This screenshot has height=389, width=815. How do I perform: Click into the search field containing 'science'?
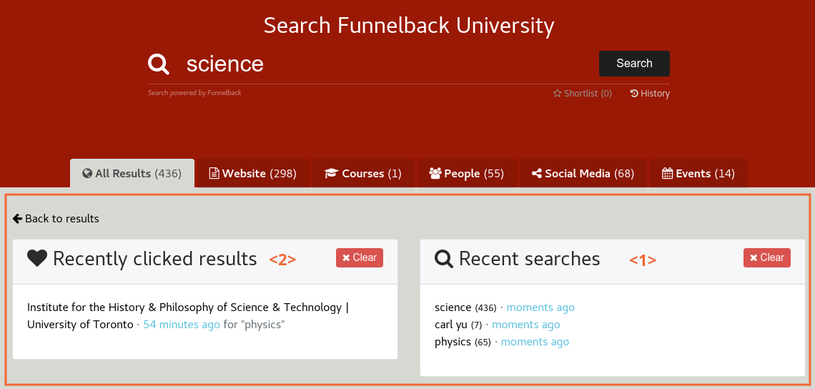tap(387, 64)
